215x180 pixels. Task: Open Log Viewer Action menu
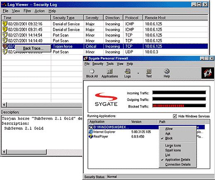(x=40, y=11)
